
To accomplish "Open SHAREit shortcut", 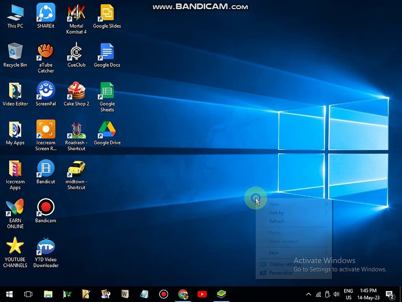I will click(x=46, y=16).
